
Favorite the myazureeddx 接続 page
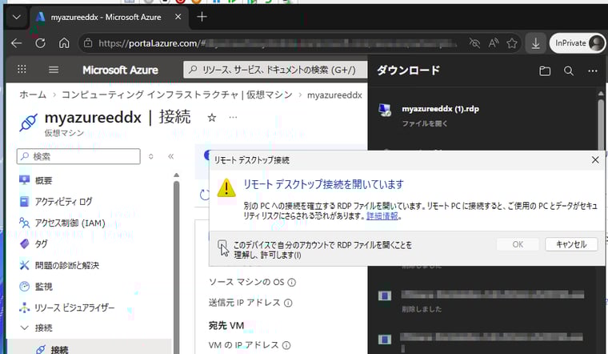[x=212, y=118]
